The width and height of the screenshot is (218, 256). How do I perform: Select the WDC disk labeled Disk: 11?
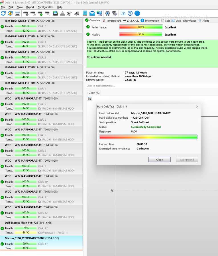[x=41, y=196]
